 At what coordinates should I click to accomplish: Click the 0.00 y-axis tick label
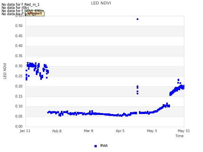19,126
